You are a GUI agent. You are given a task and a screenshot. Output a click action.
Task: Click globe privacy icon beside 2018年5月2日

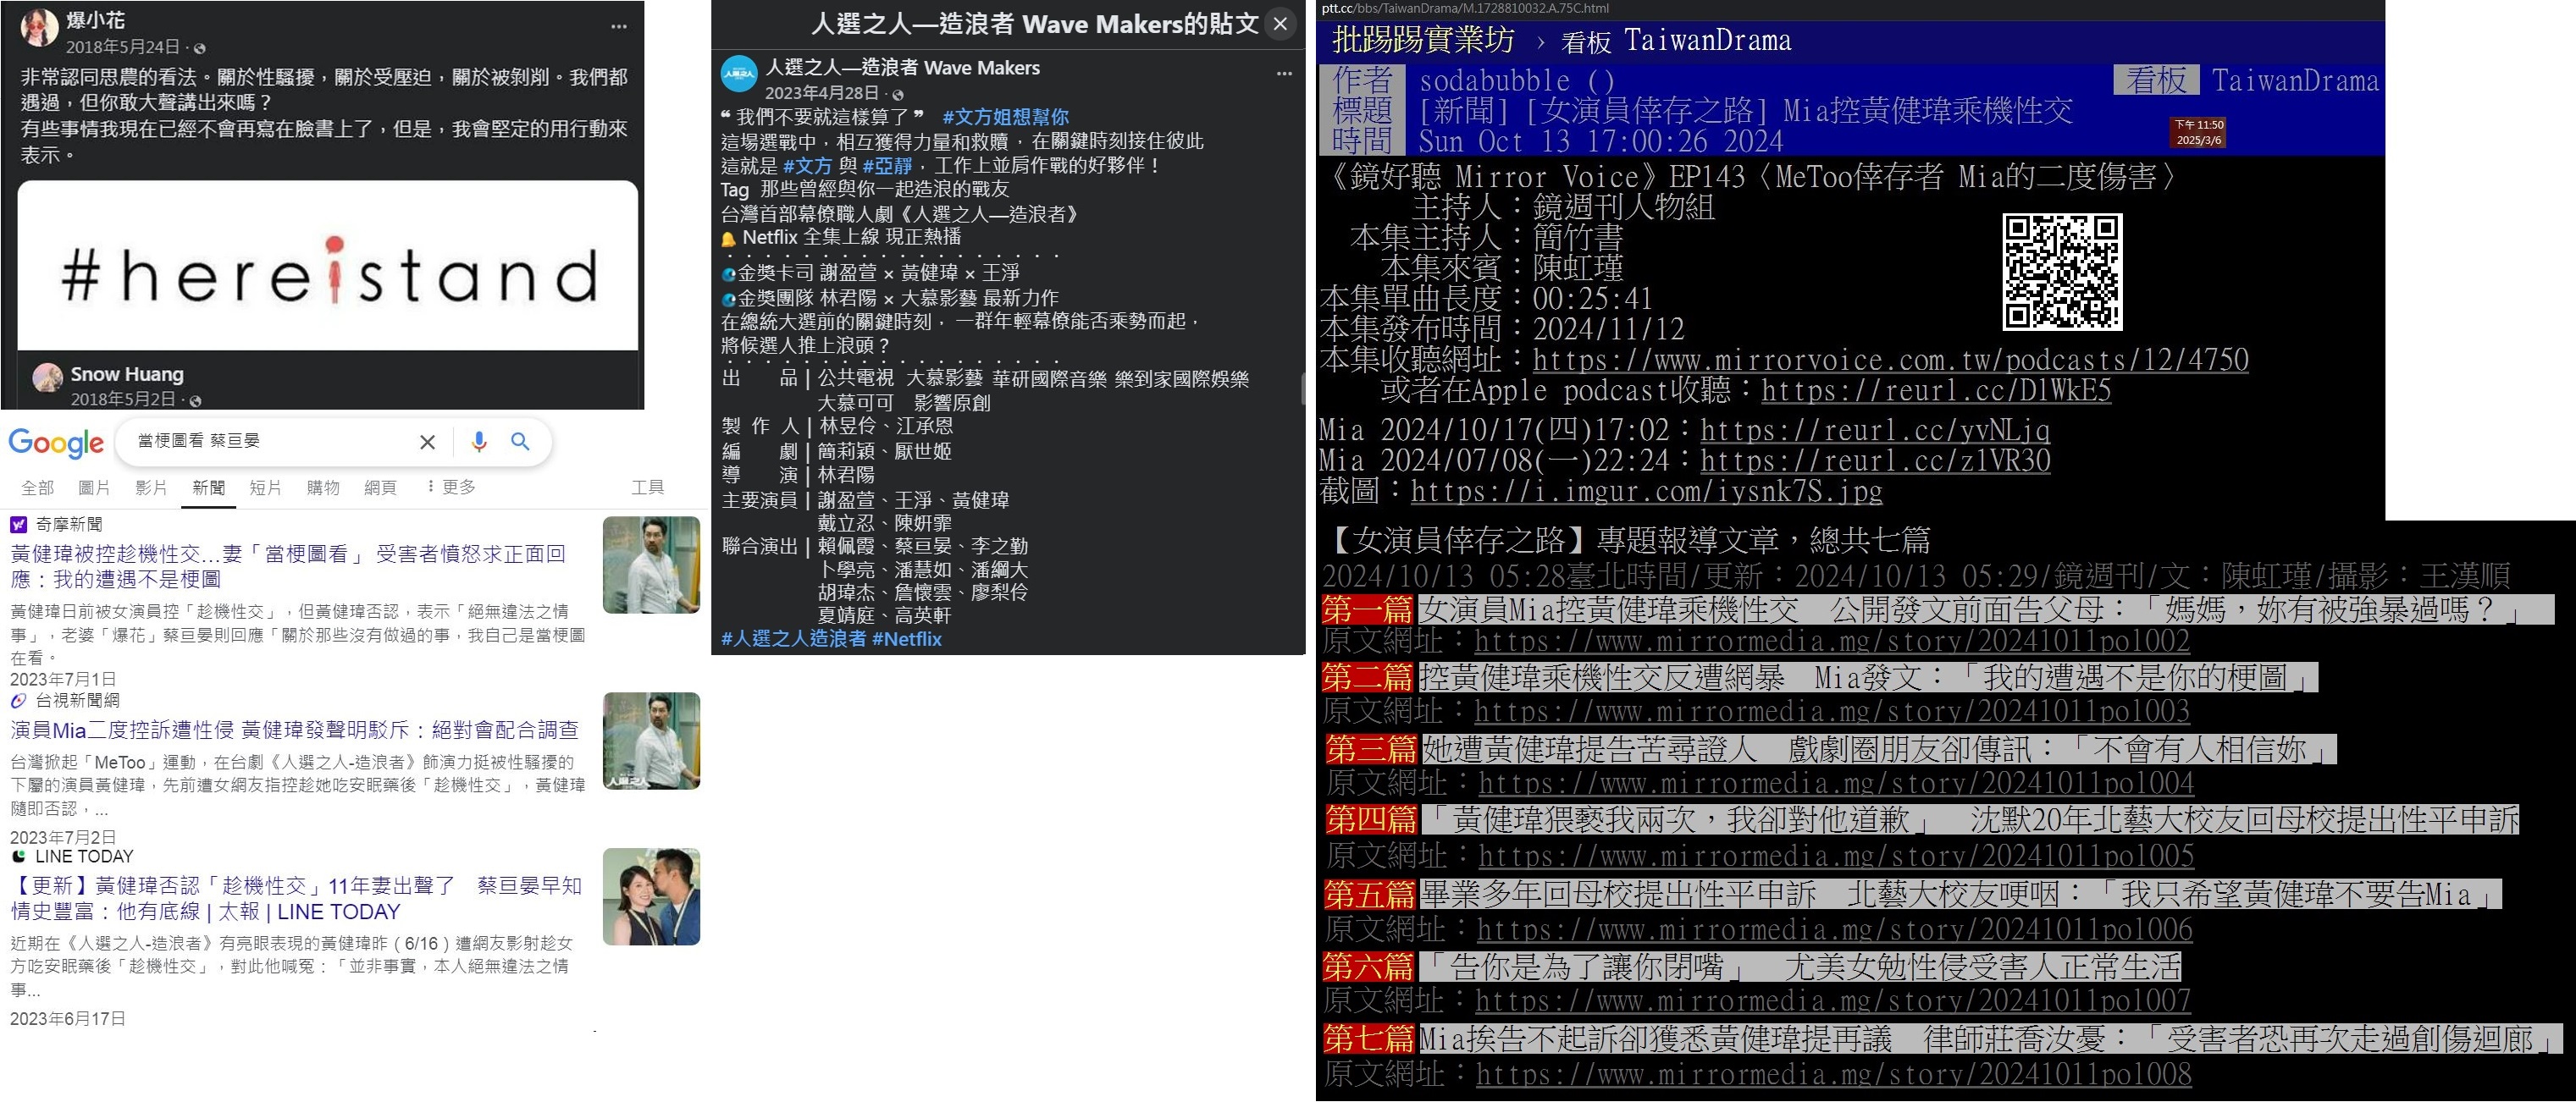pos(196,400)
